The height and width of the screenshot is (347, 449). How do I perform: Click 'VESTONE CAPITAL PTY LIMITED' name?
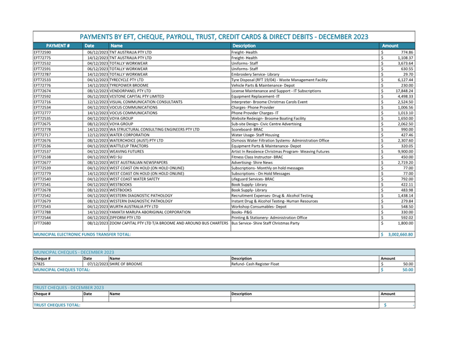136,97
